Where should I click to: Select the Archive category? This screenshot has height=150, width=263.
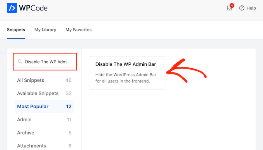44,133
